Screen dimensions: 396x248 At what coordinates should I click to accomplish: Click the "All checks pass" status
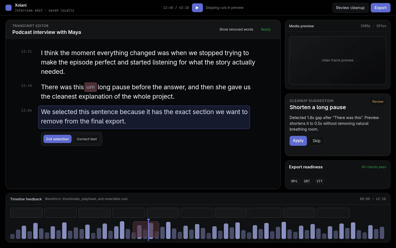pos(374,167)
